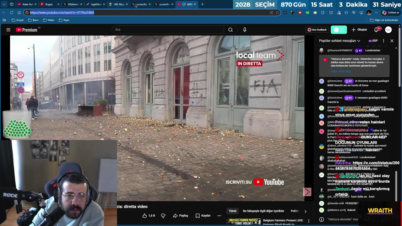This screenshot has height=226, width=402.
Task: Toggle the teal switch extension button
Action: (x=339, y=30)
